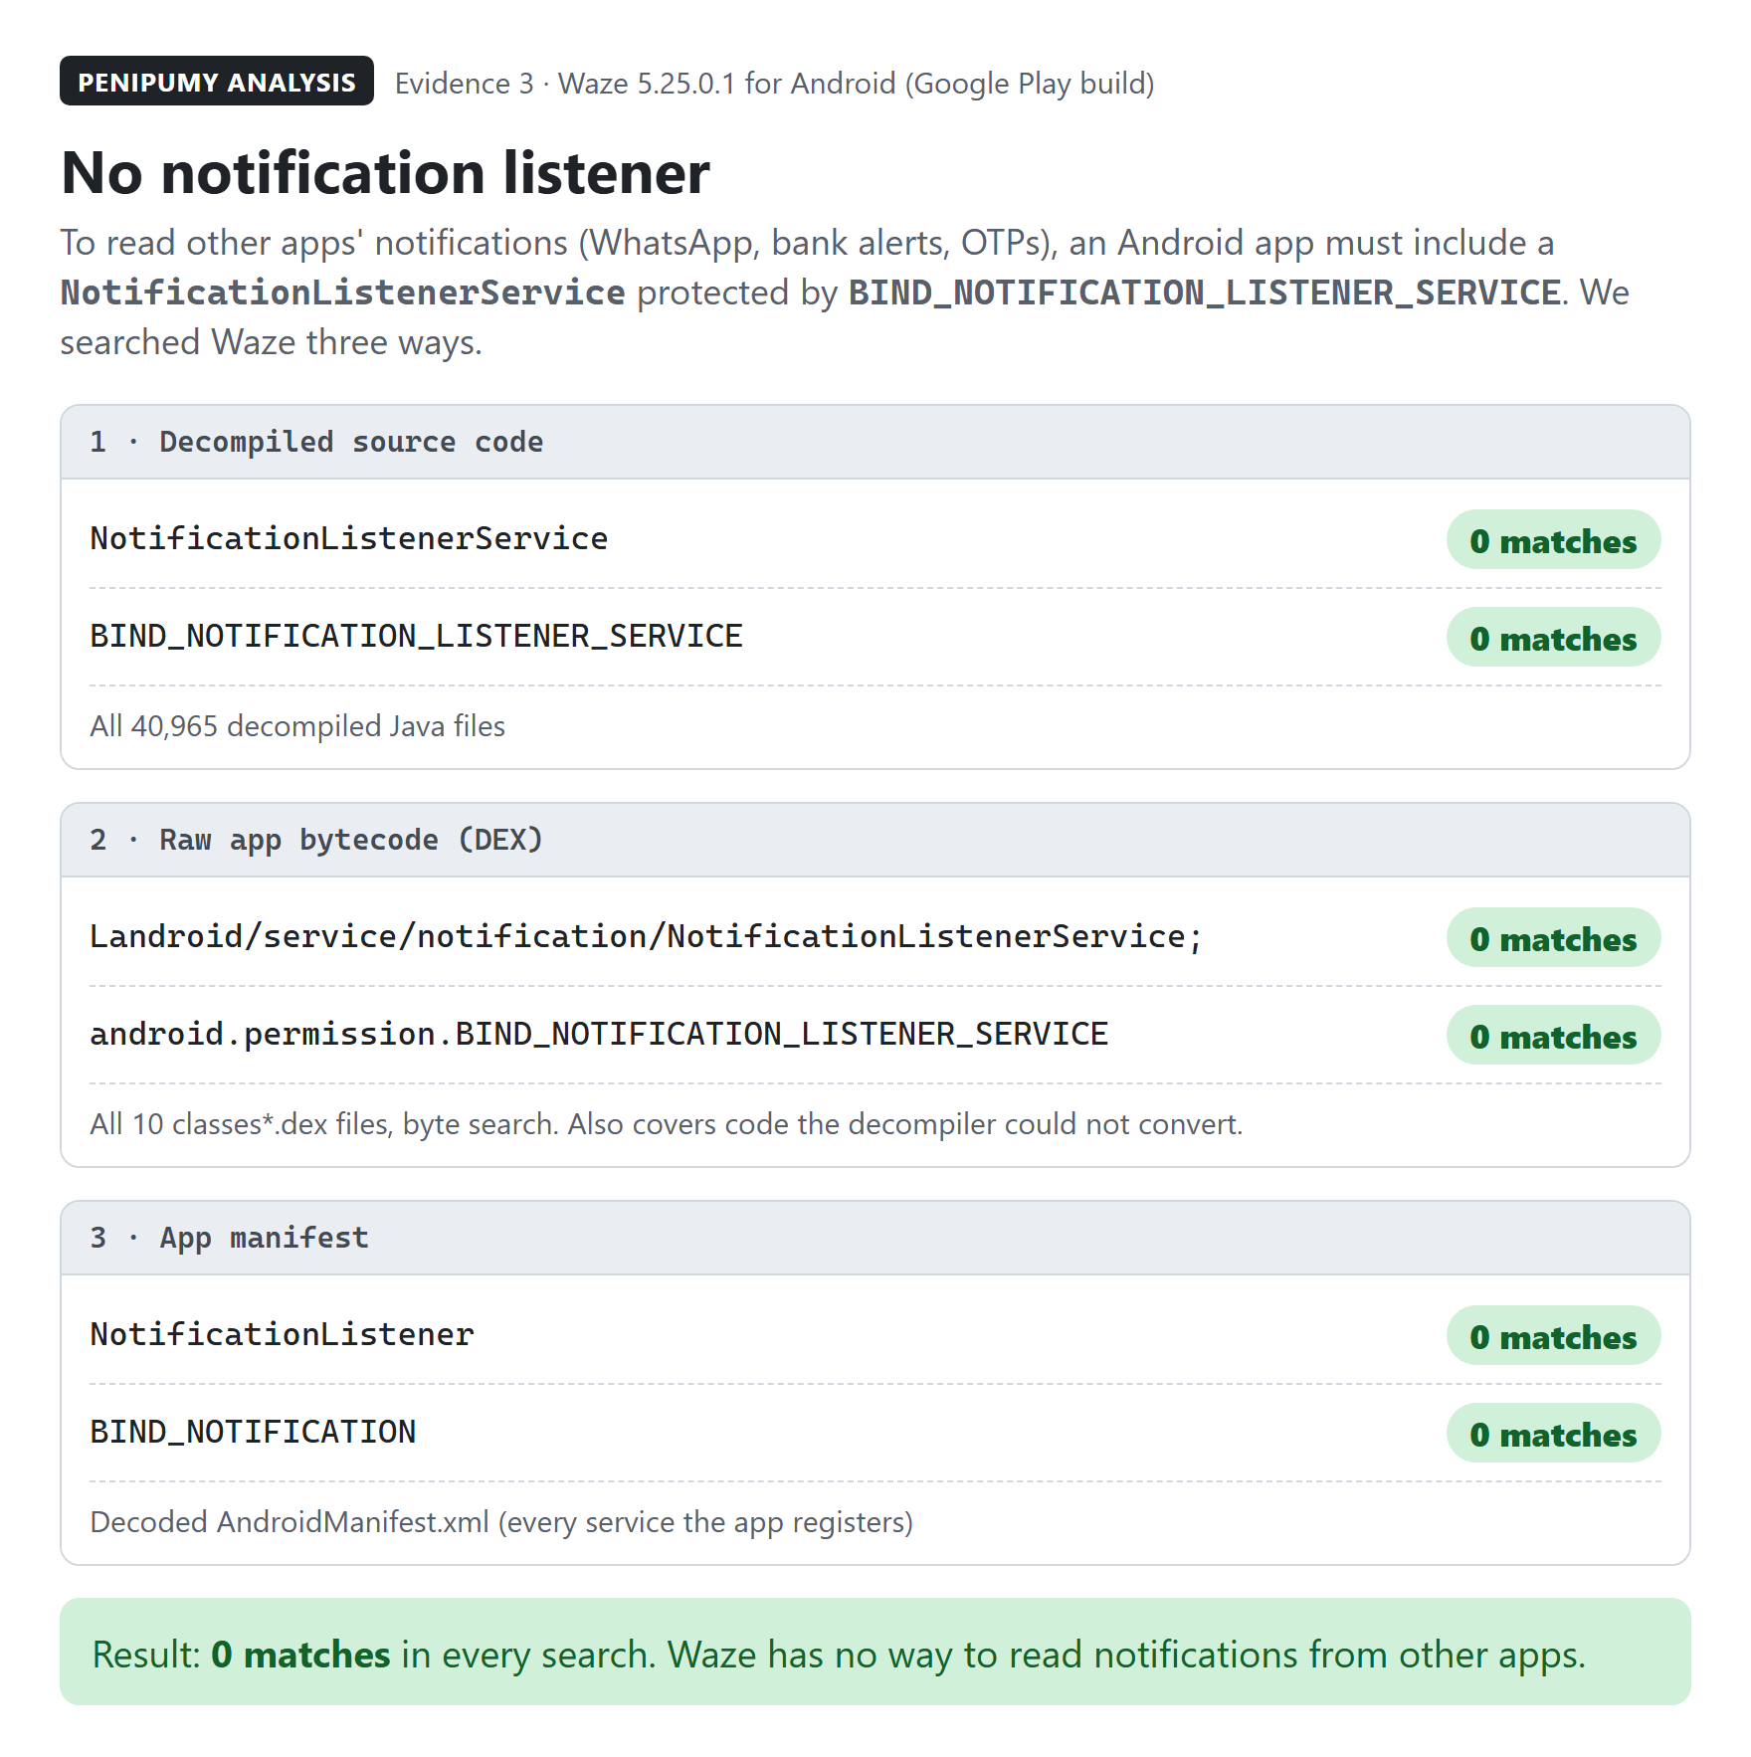The image size is (1751, 1757).
Task: Click the 'Decoded AndroidManifest.xml' note
Action: coord(501,1522)
